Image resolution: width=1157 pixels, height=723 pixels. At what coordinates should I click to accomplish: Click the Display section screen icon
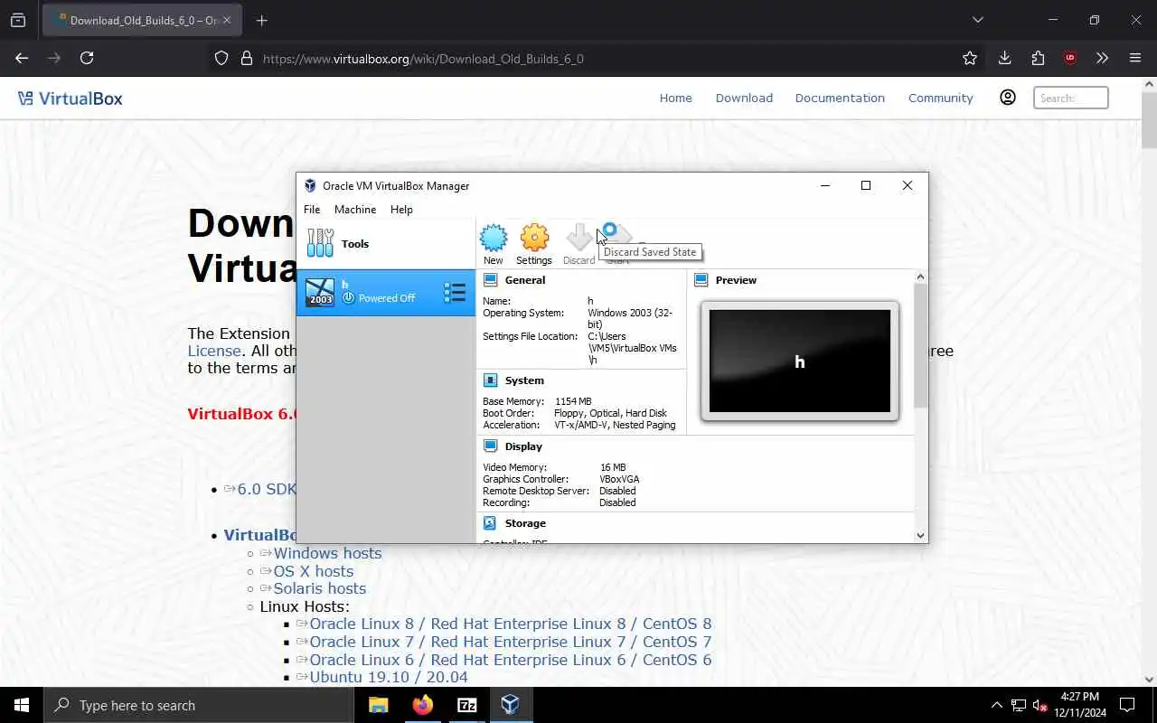491,446
